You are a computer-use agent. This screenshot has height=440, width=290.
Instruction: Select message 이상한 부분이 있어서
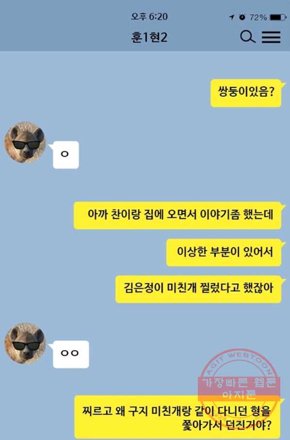pyautogui.click(x=224, y=252)
